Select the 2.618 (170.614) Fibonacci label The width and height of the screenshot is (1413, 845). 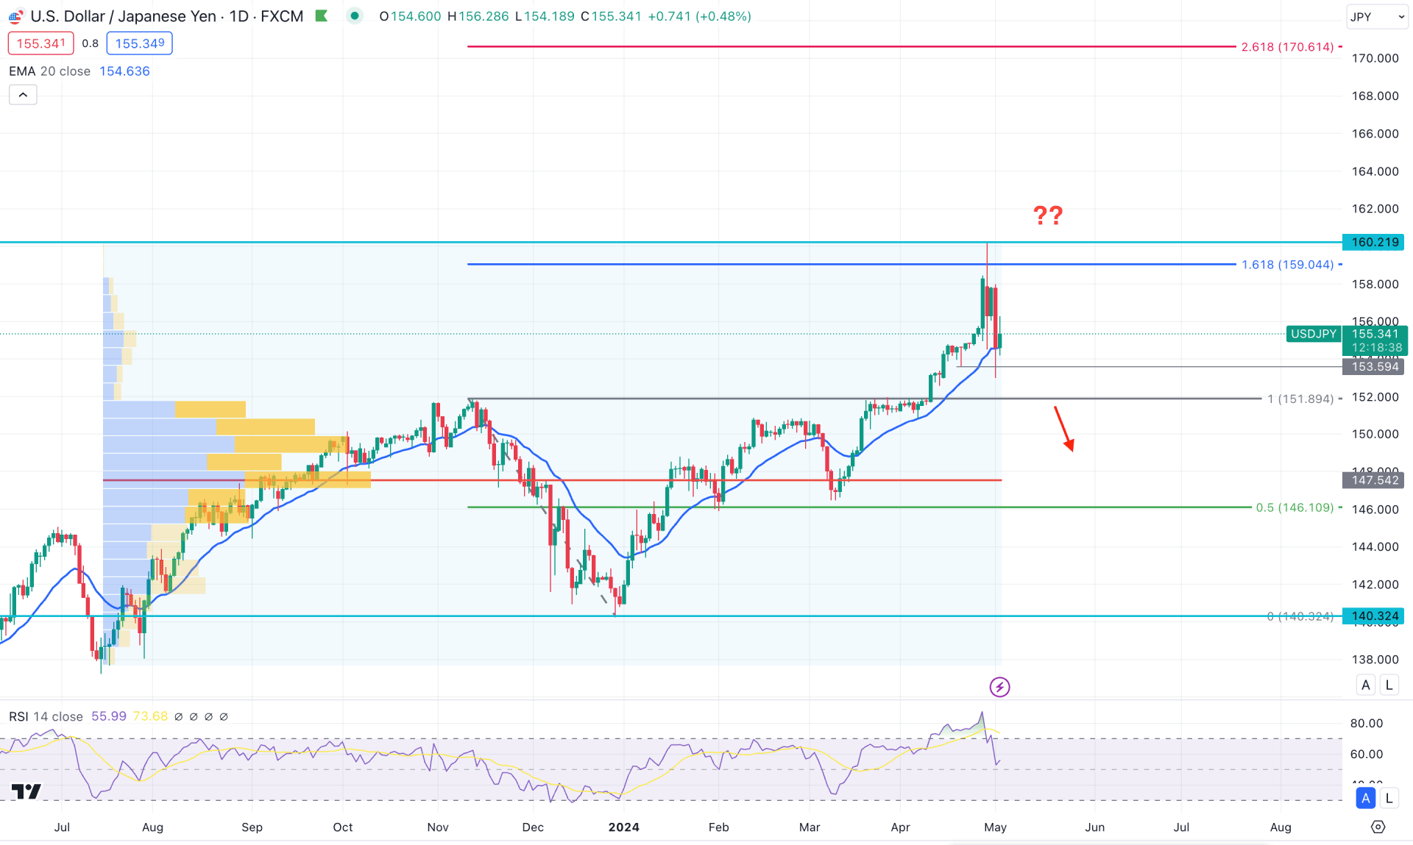(1288, 47)
